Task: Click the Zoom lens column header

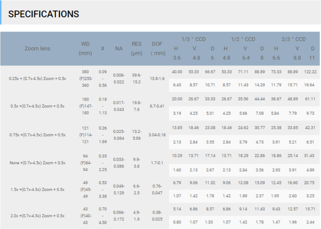Action: pyautogui.click(x=37, y=48)
